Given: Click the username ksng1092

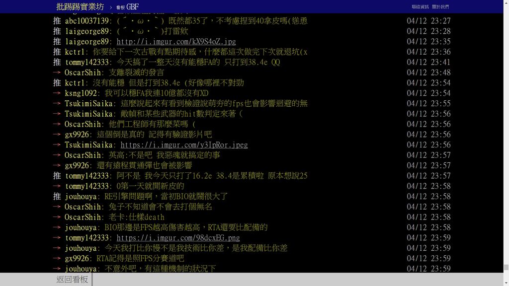Looking at the screenshot, I should pyautogui.click(x=81, y=93).
